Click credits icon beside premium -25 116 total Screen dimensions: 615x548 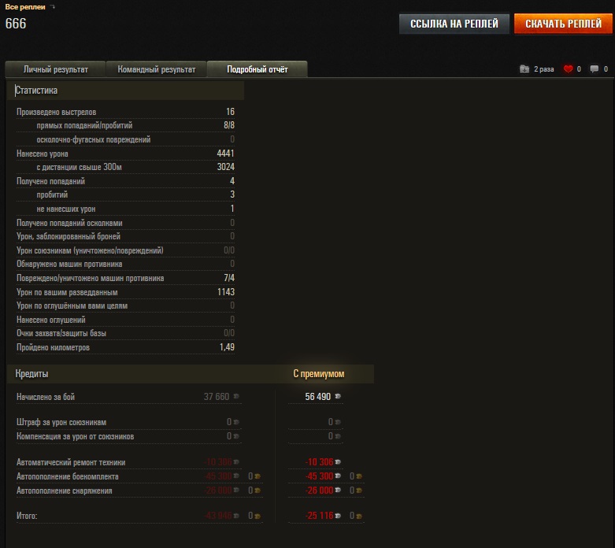[x=339, y=517]
